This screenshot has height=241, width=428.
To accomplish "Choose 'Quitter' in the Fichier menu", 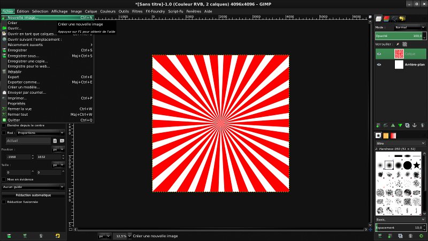I will 48,120.
